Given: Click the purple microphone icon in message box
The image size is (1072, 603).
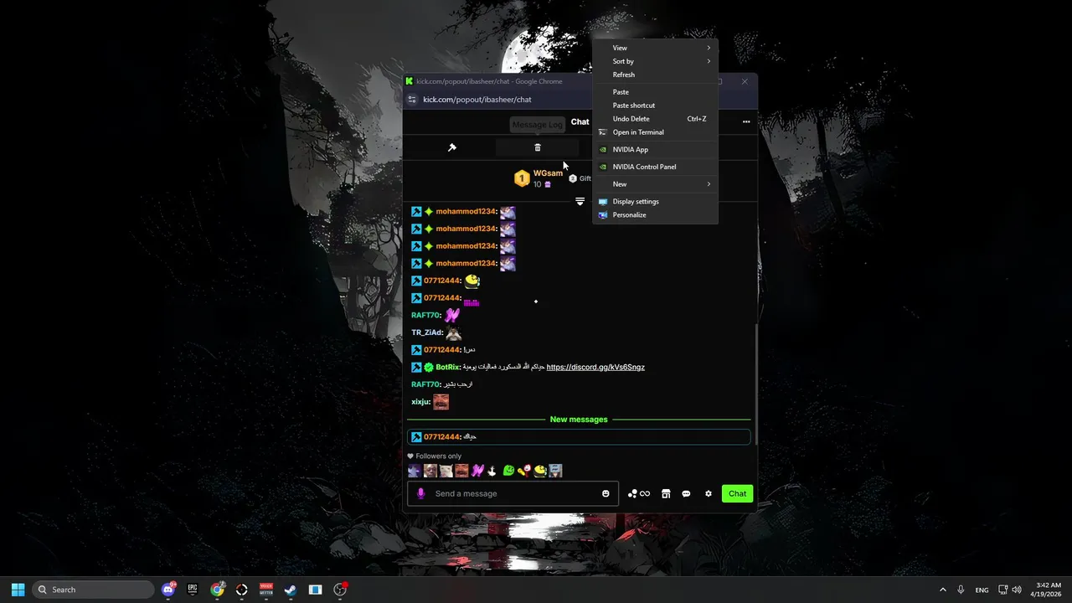Looking at the screenshot, I should pos(421,493).
